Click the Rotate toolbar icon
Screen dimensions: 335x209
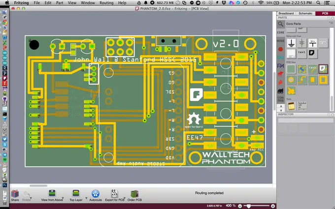click(26, 194)
